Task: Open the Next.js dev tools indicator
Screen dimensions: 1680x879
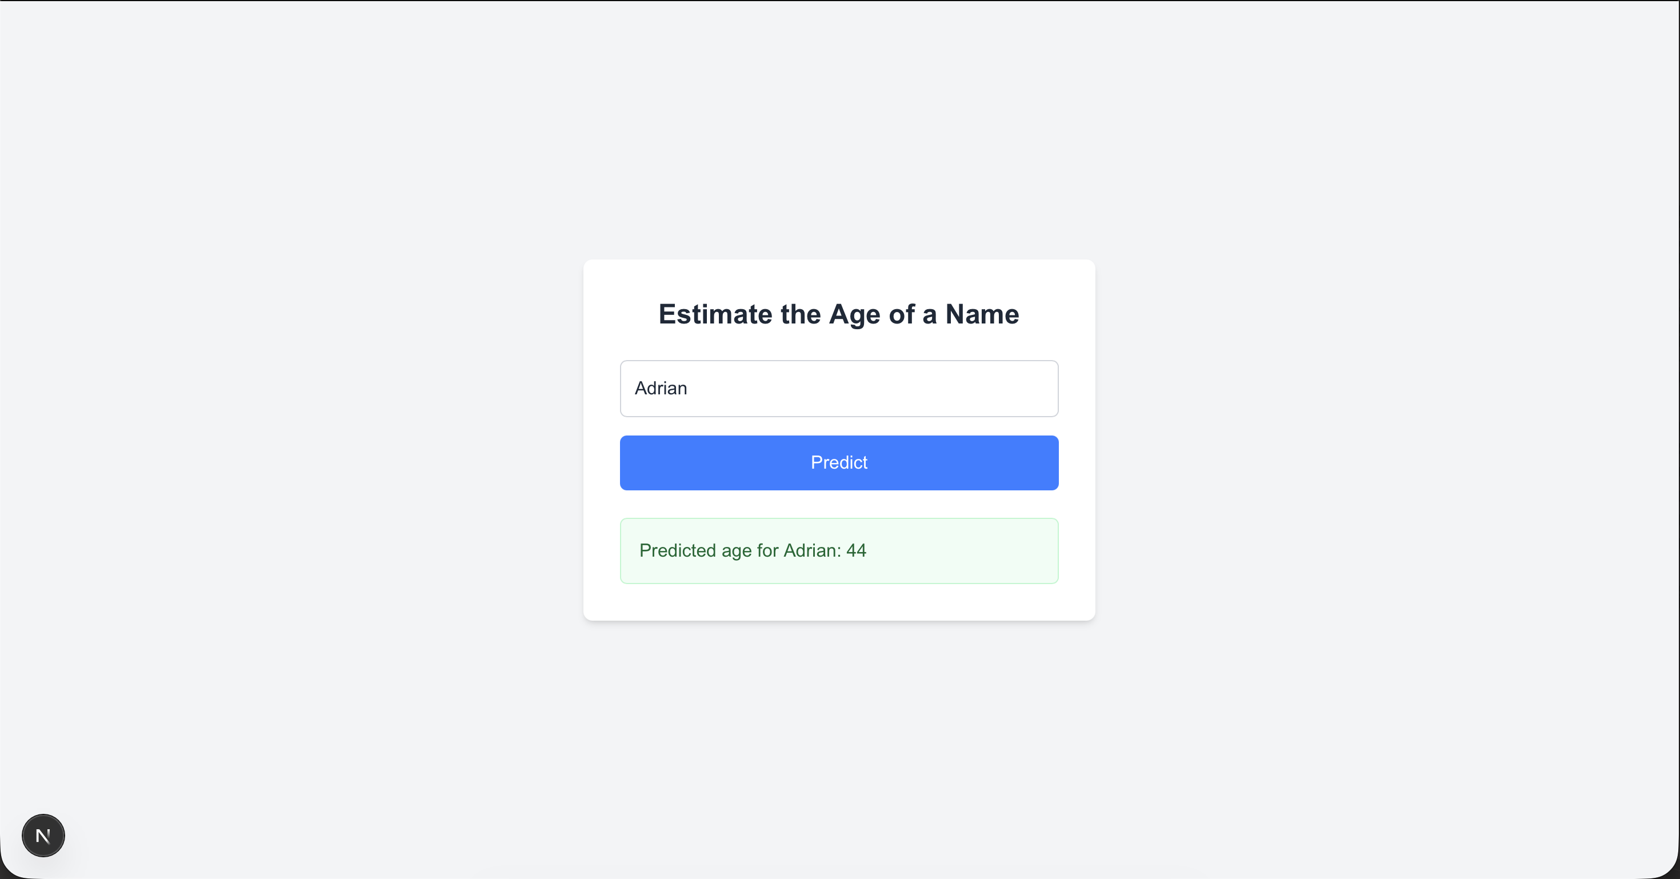Action: (x=43, y=836)
